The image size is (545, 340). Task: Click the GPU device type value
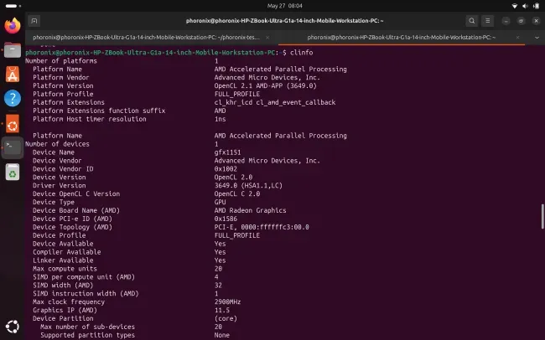pyautogui.click(x=220, y=202)
